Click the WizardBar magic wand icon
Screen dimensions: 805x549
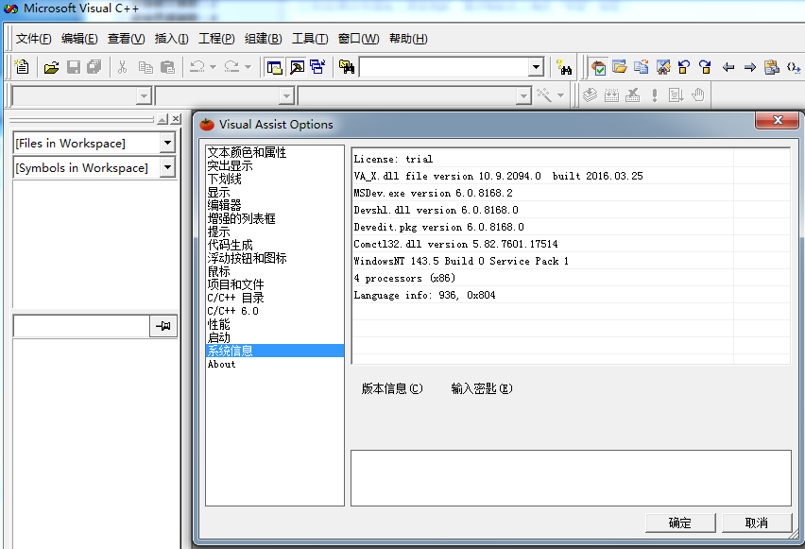point(544,95)
